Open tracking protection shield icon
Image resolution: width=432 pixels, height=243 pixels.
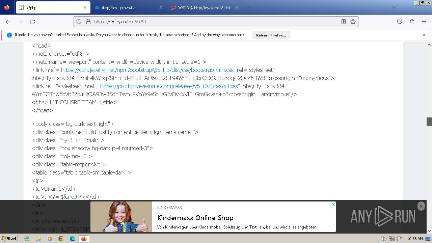click(x=79, y=22)
